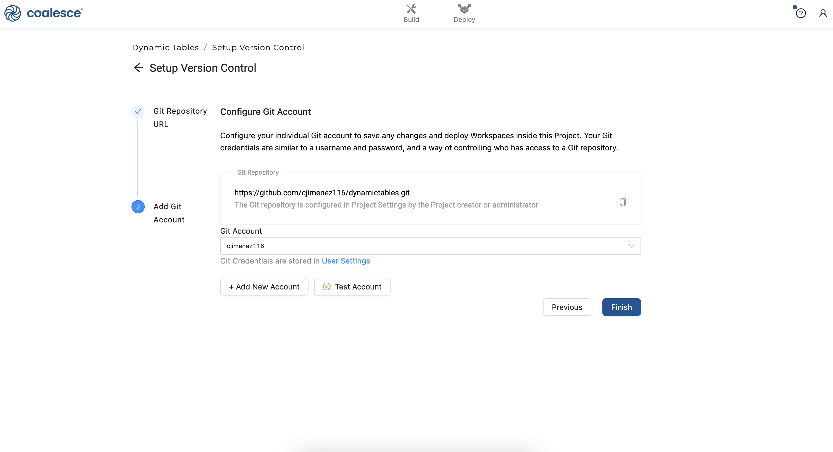The height and width of the screenshot is (452, 833).
Task: Copy the Git repository URL
Action: [x=623, y=202]
